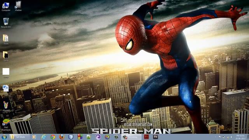Open the green image app in taskbar

click(89, 137)
